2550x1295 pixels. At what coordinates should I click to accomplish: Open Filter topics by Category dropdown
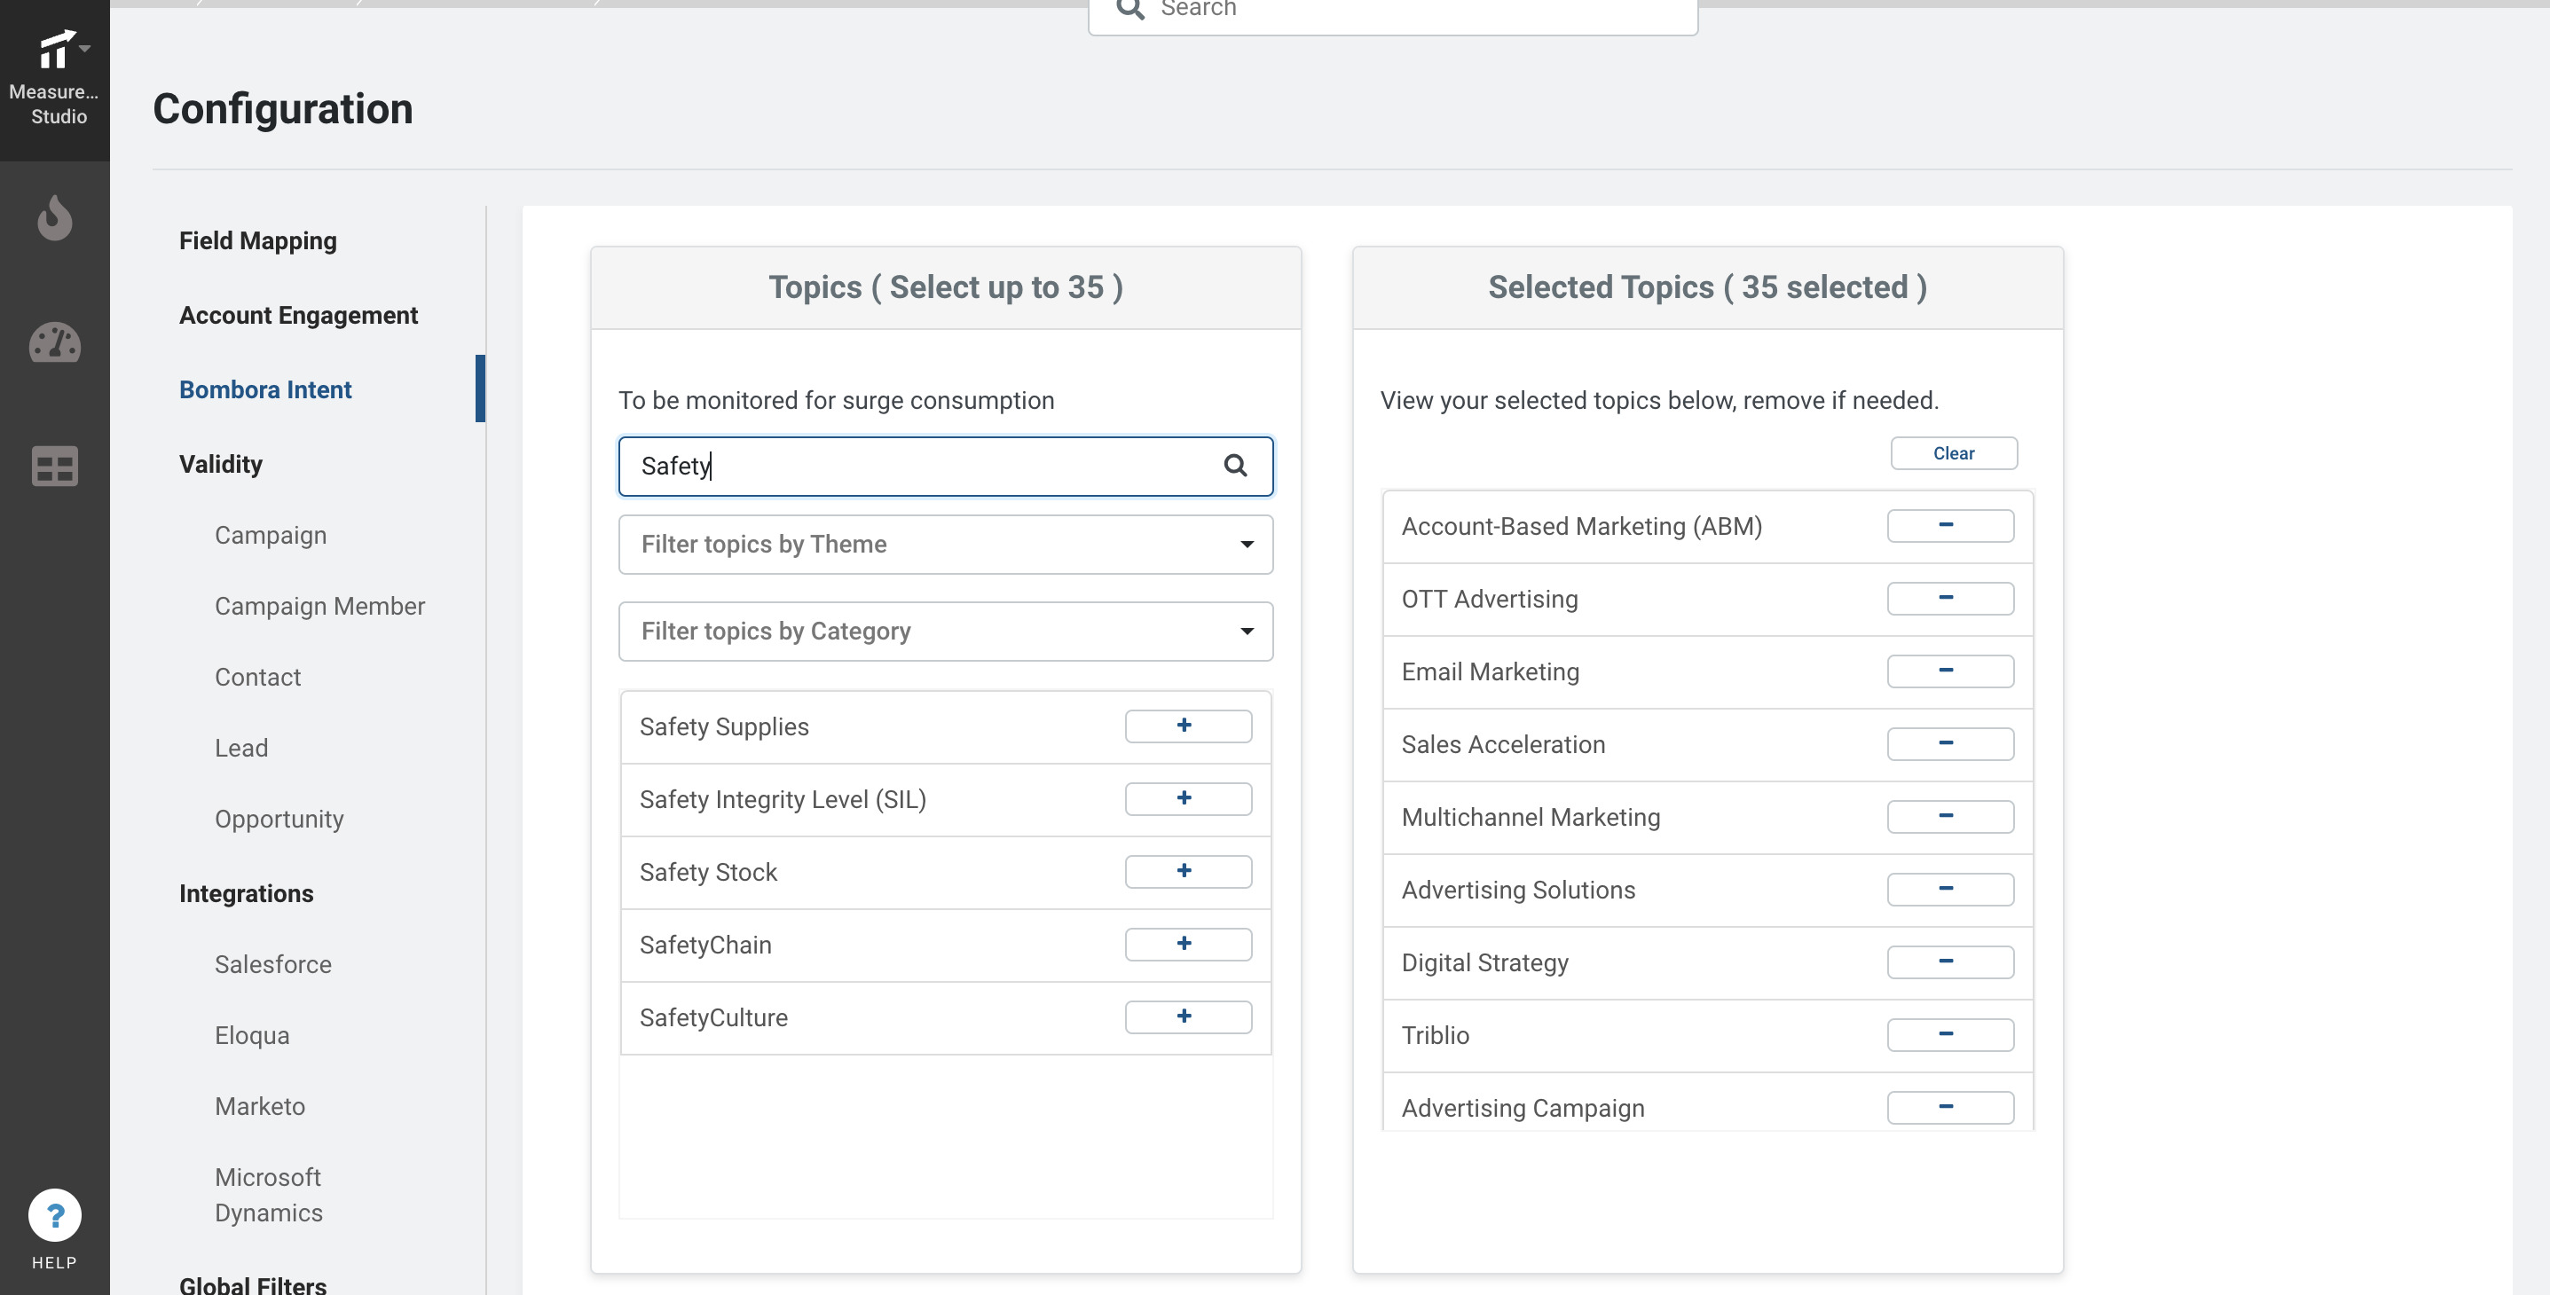(945, 632)
